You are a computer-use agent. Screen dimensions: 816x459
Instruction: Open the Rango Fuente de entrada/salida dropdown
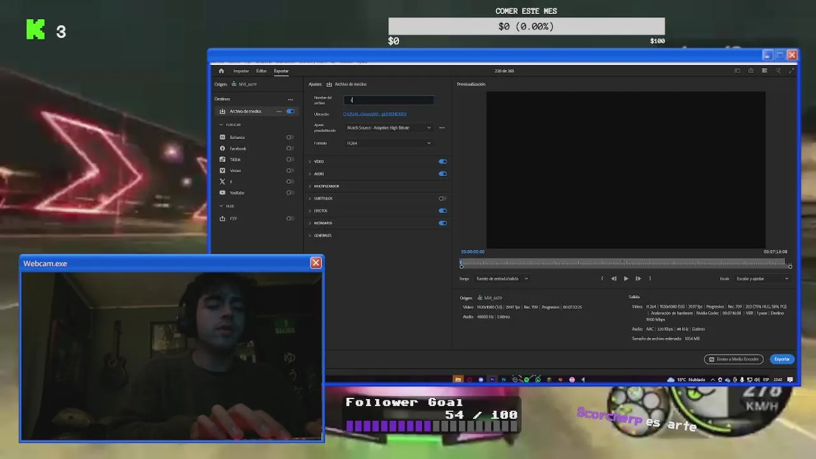tap(502, 279)
